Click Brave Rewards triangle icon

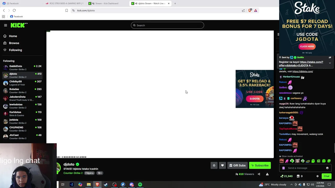(256, 10)
